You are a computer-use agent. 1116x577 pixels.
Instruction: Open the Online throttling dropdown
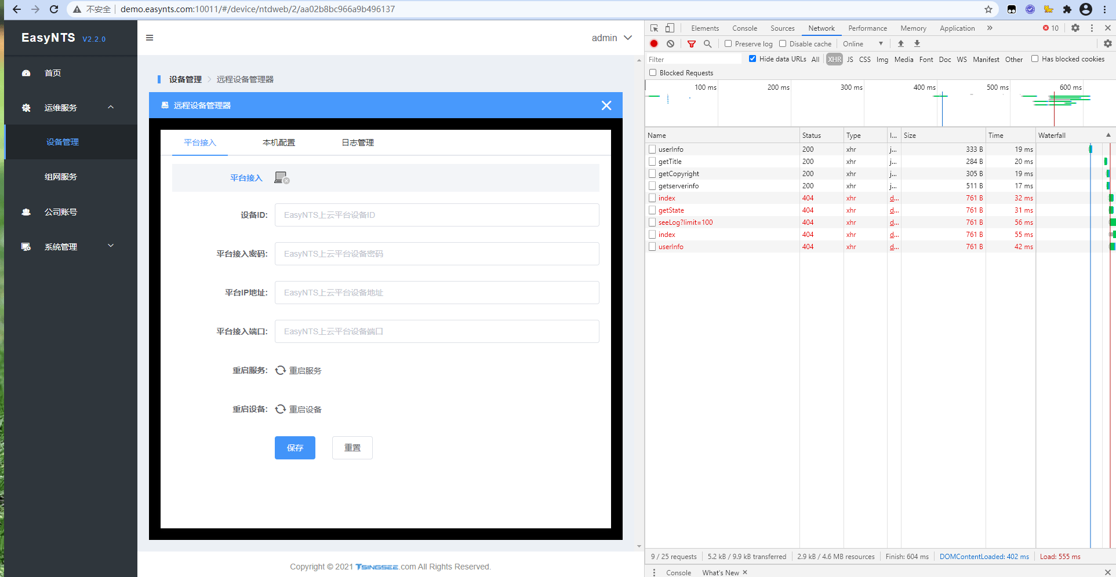[x=863, y=43]
